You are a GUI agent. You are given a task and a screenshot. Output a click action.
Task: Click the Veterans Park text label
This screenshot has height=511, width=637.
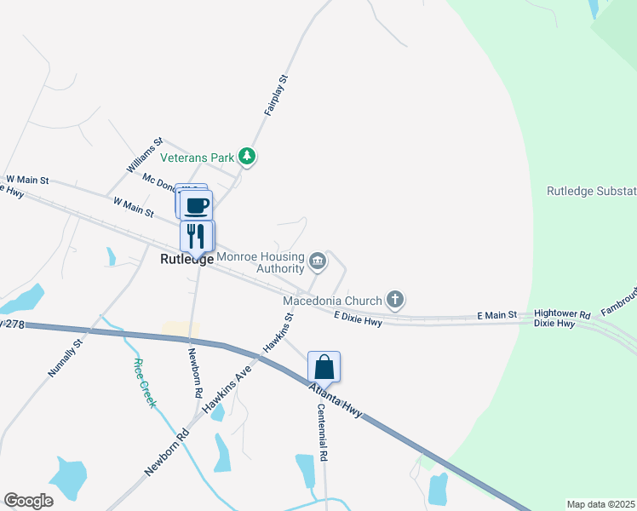tap(197, 158)
